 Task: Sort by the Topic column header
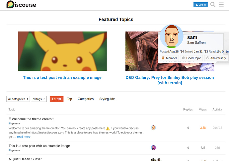[12, 110]
